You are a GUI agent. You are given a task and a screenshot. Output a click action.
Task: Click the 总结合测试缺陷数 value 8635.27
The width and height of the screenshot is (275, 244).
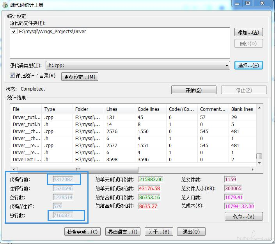tap(148, 206)
